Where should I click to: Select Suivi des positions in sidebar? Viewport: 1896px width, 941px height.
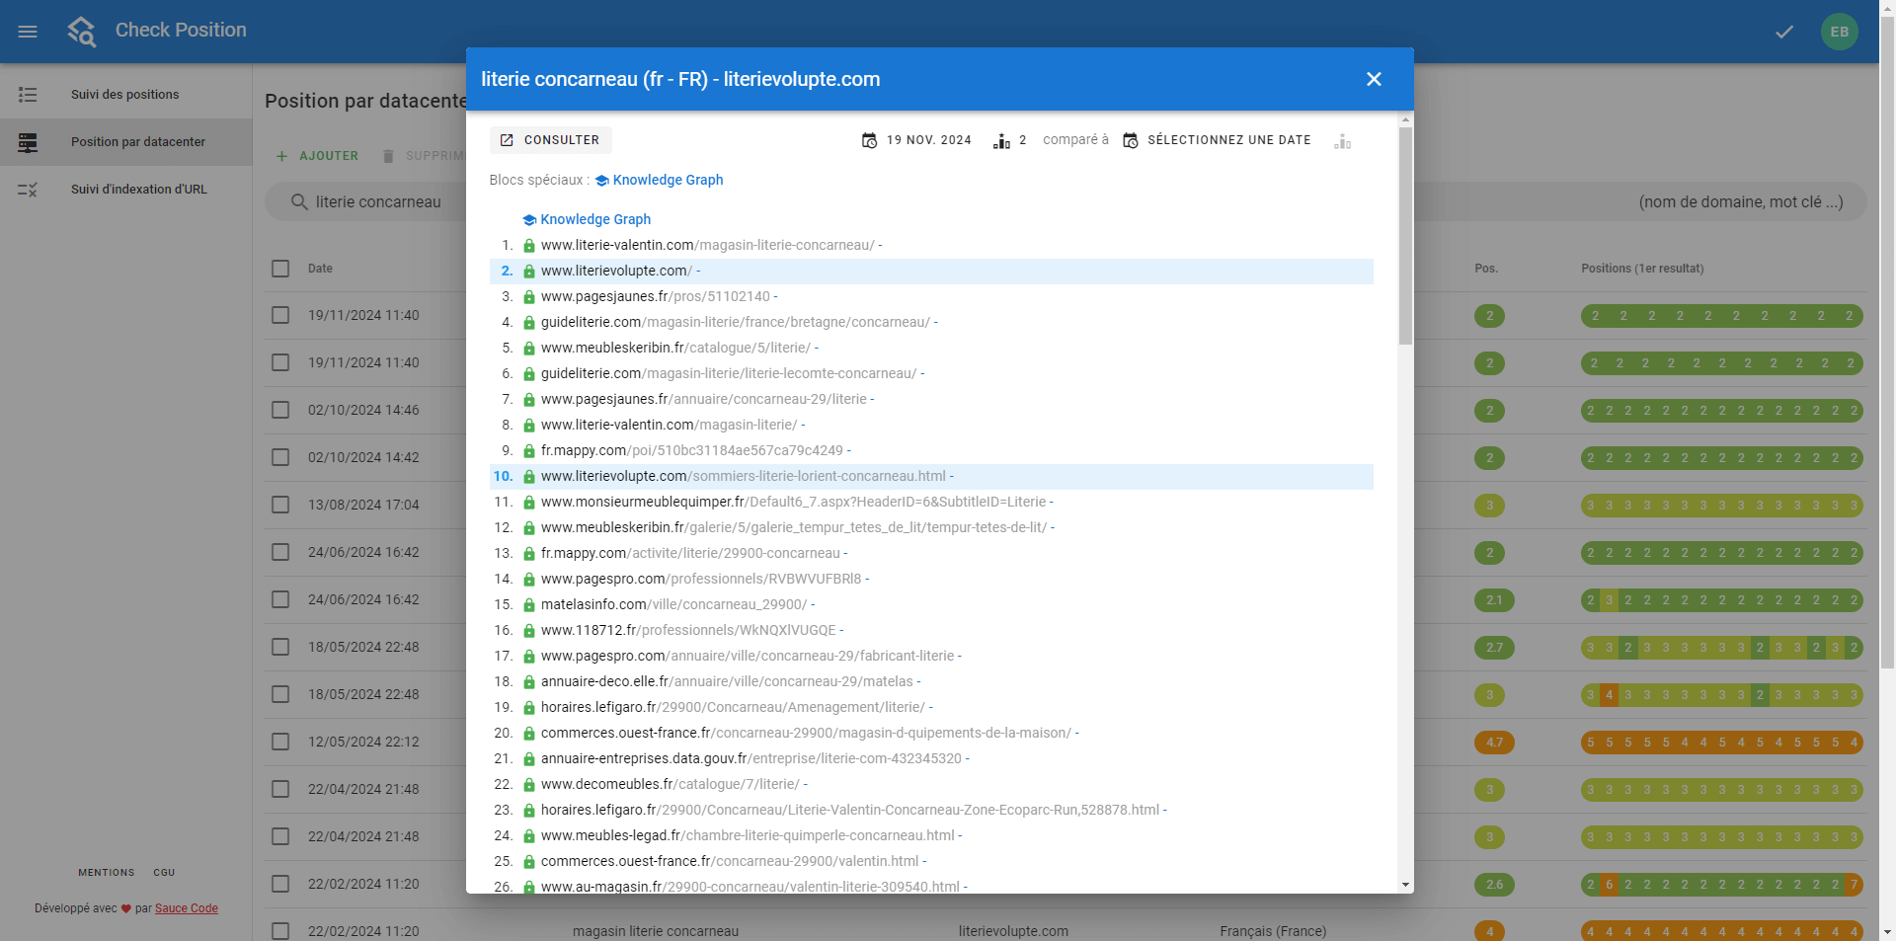[125, 95]
